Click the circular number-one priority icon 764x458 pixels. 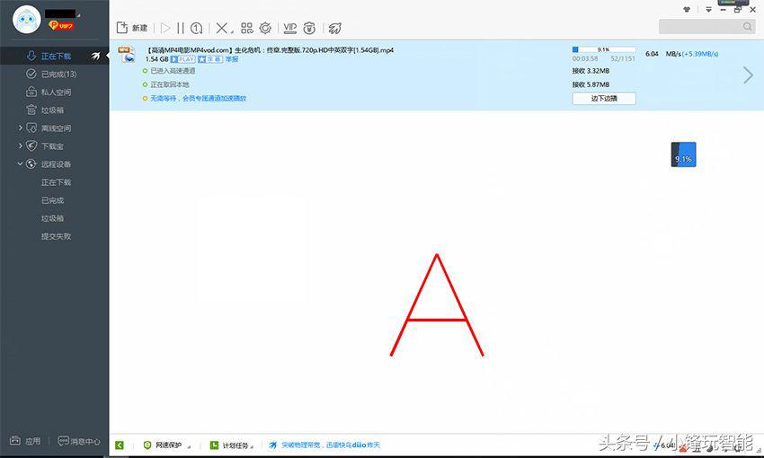tap(196, 28)
